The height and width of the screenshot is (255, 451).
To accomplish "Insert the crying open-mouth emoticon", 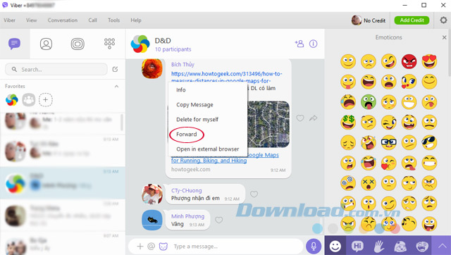I will click(348, 101).
